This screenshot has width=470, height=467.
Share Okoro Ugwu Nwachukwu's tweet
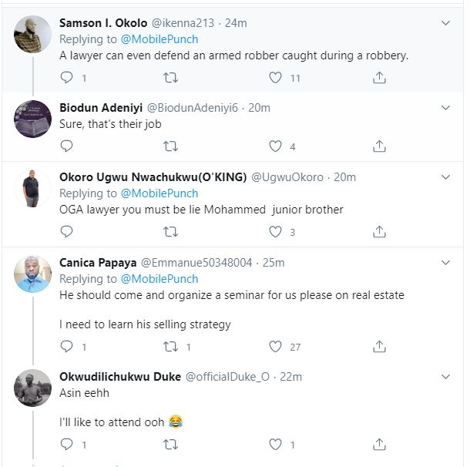tap(379, 231)
